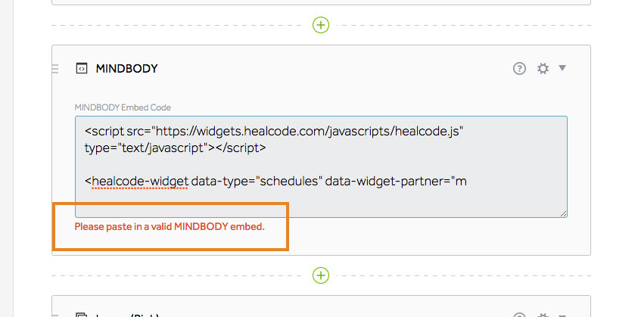Collapse the bottom Image block triangle

pos(562,315)
